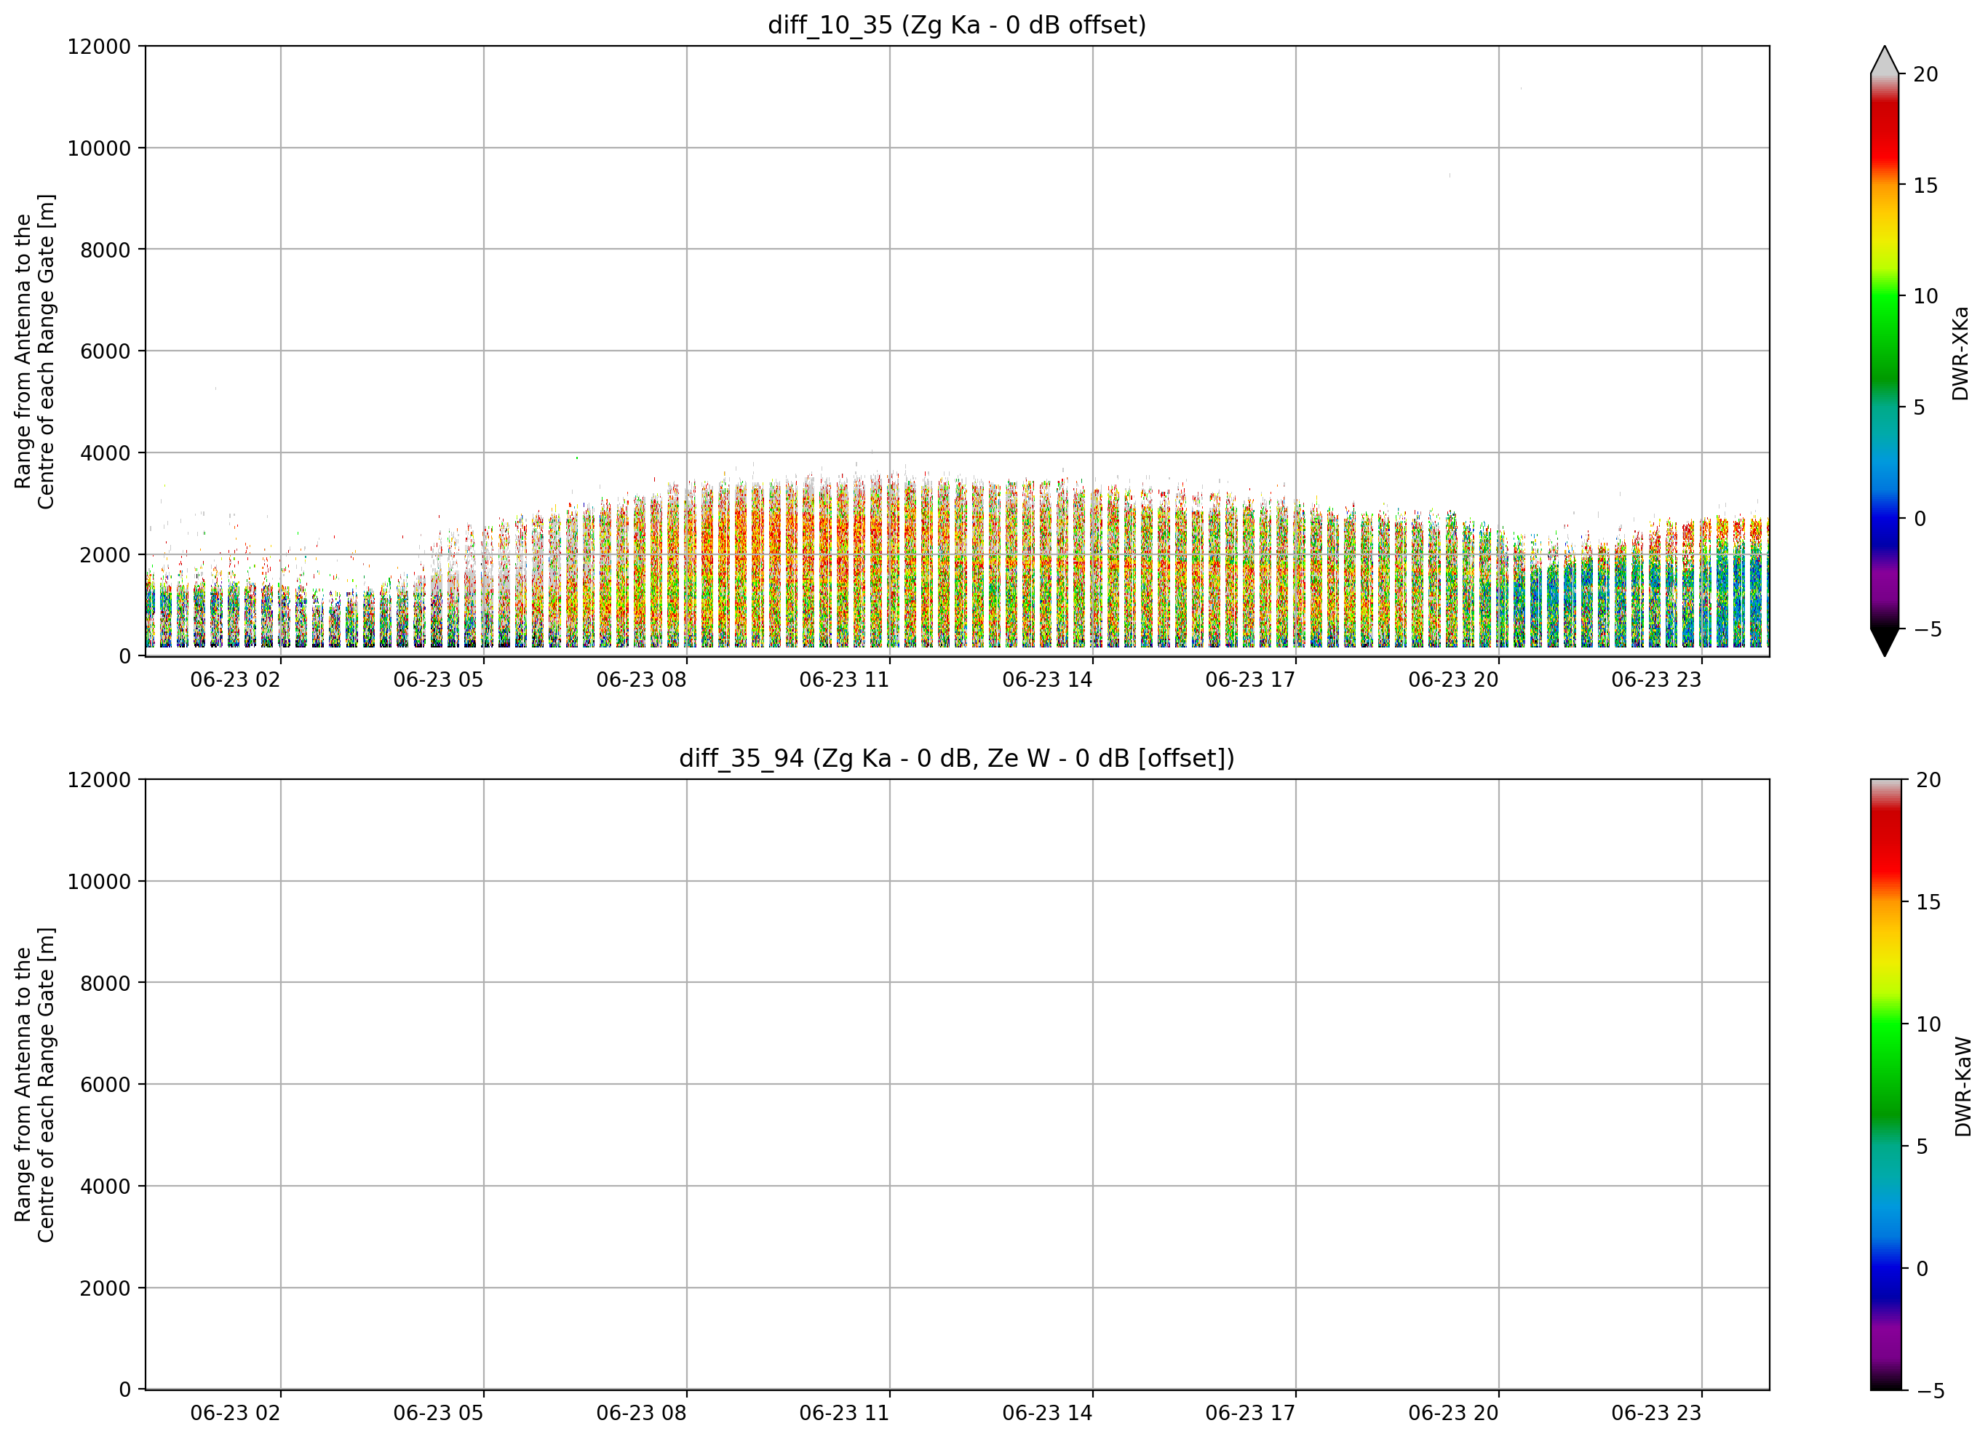Click the 10 tick on the DWR-KaW colorbar
Viewport: 1988px width, 1439px height.
[1928, 1024]
